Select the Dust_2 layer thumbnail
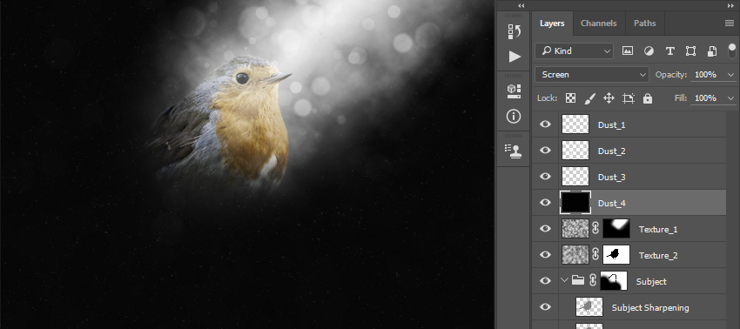Viewport: 740px width, 329px height. [x=575, y=150]
